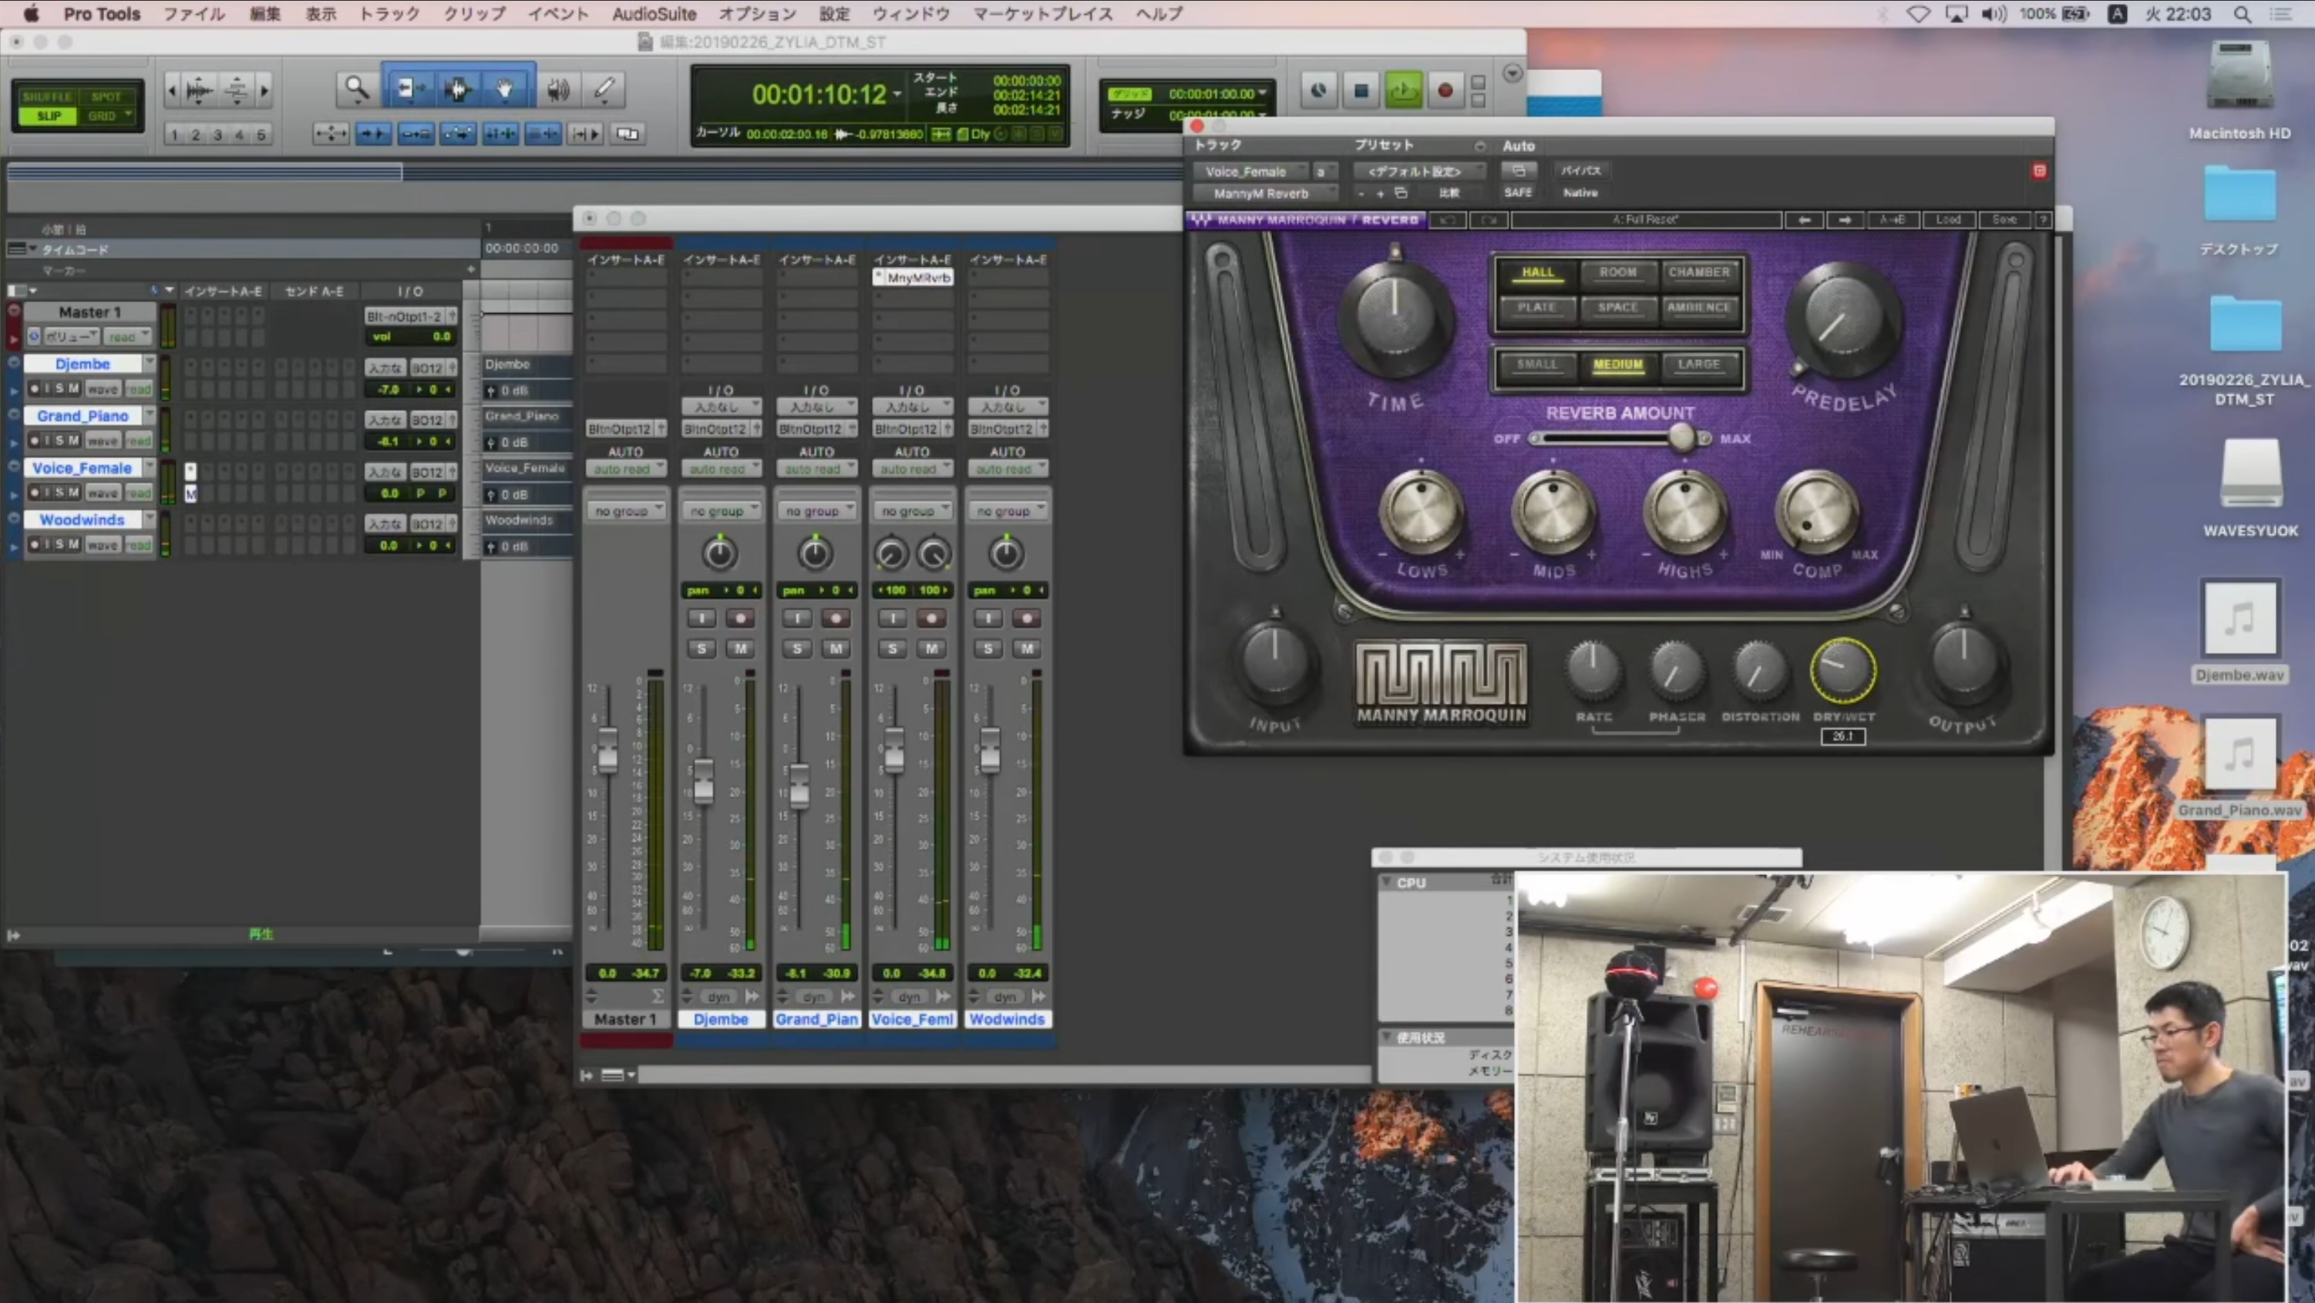Click the Stop transport button
The image size is (2315, 1303).
(x=1361, y=91)
